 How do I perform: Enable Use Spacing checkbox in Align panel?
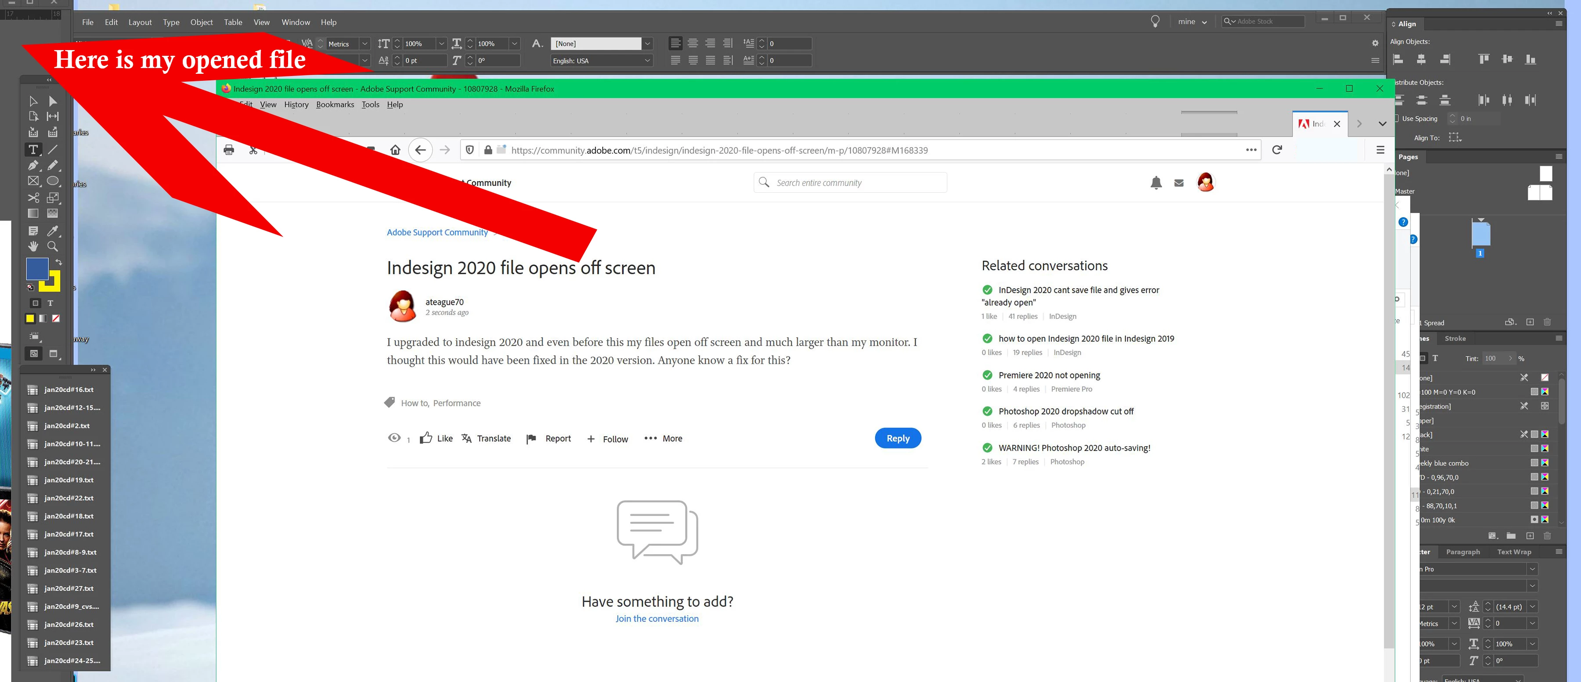(1396, 119)
